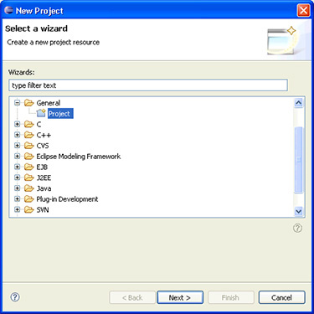Image resolution: width=314 pixels, height=314 pixels.
Task: Click the Cancel button
Action: (x=281, y=297)
